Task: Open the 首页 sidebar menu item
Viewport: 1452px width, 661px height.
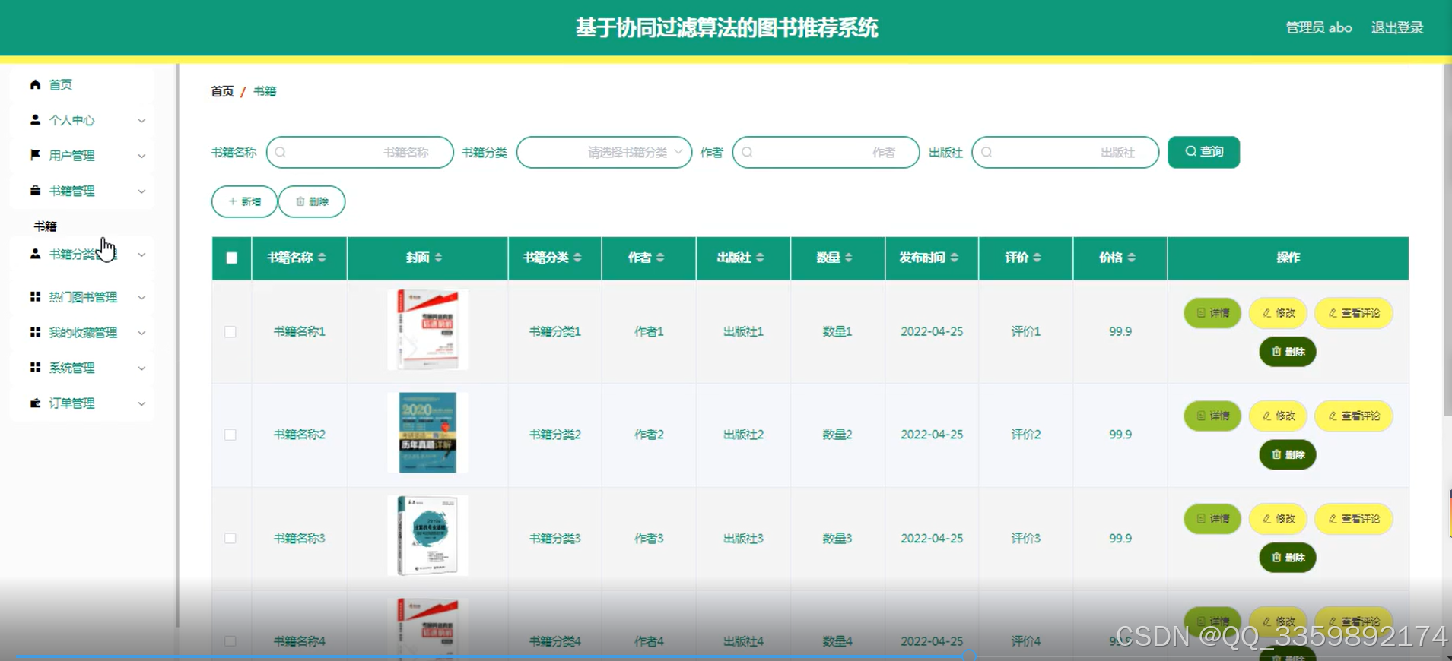Action: coord(82,84)
